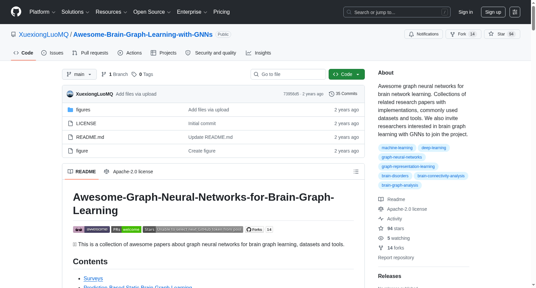The width and height of the screenshot is (536, 288).
Task: Open the Surveys contents link
Action: pyautogui.click(x=93, y=279)
